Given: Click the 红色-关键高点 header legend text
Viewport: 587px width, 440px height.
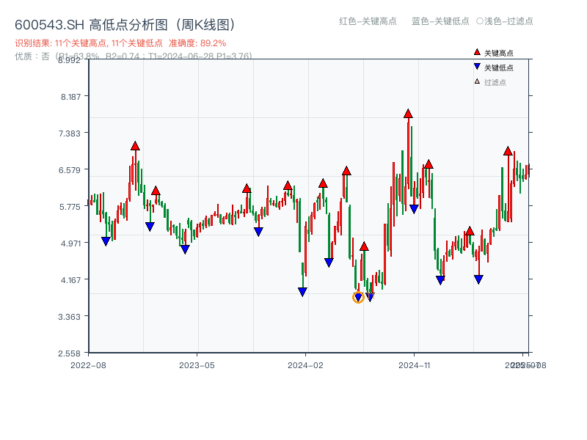Looking at the screenshot, I should pos(368,21).
